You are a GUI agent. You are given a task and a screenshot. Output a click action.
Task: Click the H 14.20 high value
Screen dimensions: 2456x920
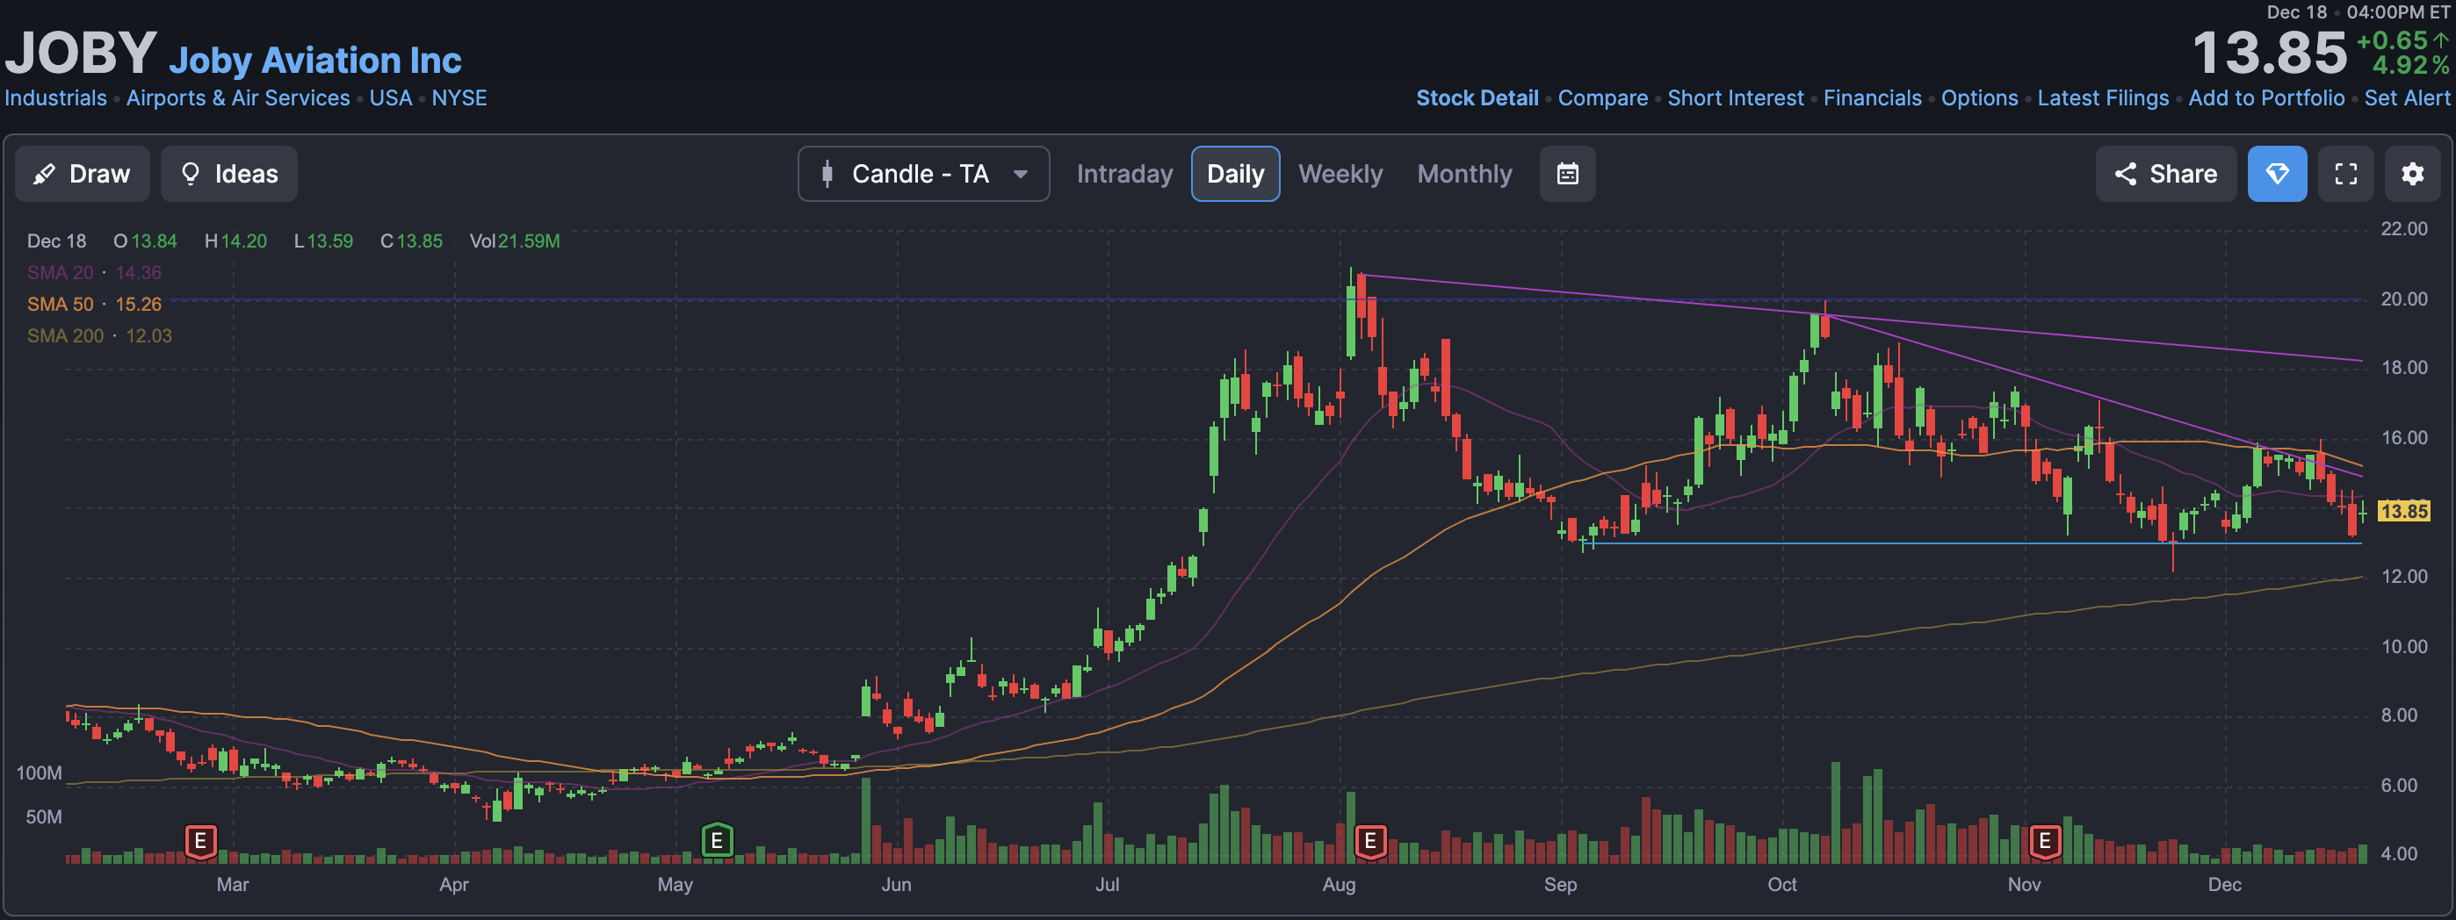click(235, 241)
